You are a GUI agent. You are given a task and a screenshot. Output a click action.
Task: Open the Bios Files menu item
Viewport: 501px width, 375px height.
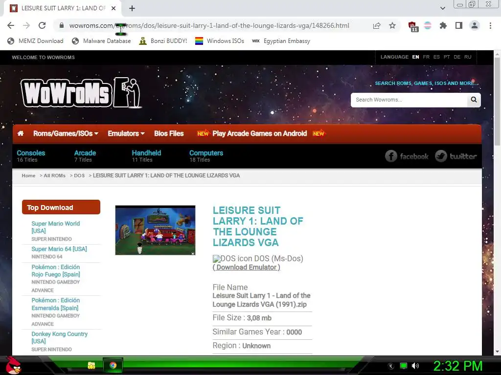[169, 133]
